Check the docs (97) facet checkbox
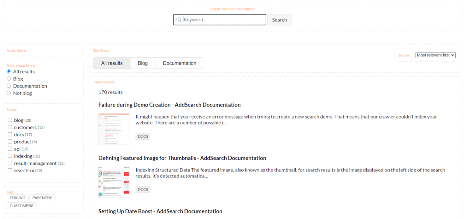The width and height of the screenshot is (467, 219). 10,135
